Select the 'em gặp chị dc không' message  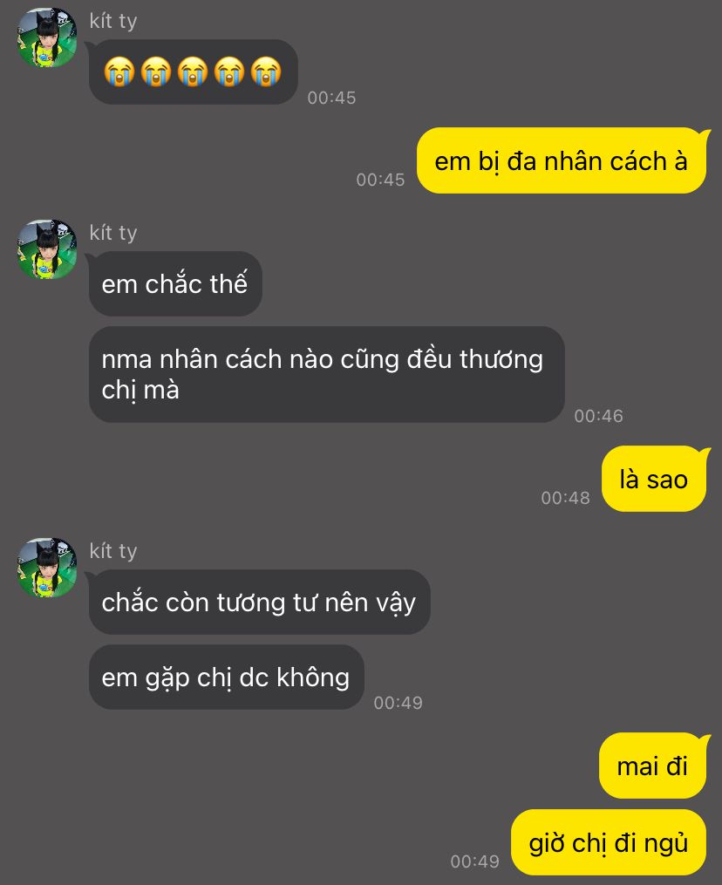coord(226,677)
